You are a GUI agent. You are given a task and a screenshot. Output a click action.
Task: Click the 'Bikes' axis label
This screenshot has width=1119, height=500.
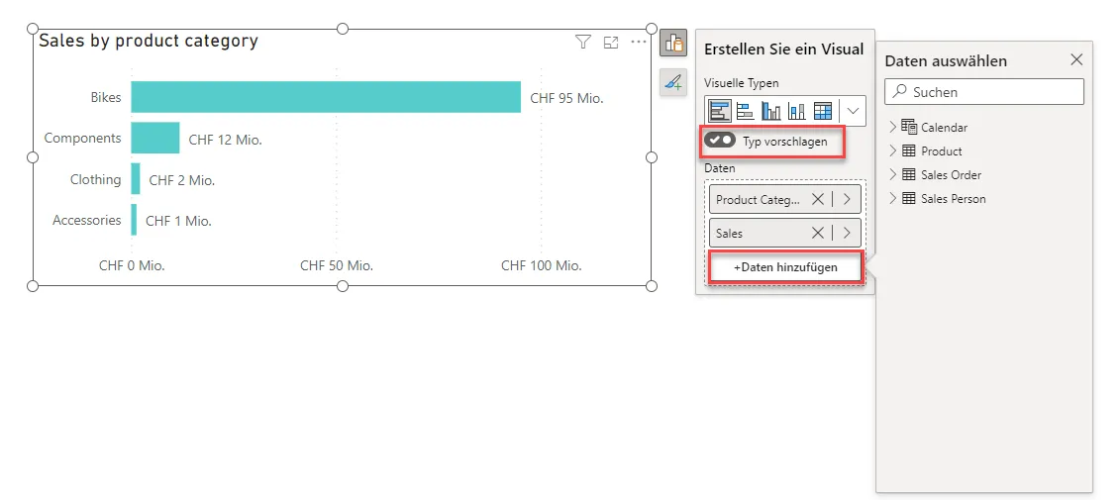click(106, 97)
